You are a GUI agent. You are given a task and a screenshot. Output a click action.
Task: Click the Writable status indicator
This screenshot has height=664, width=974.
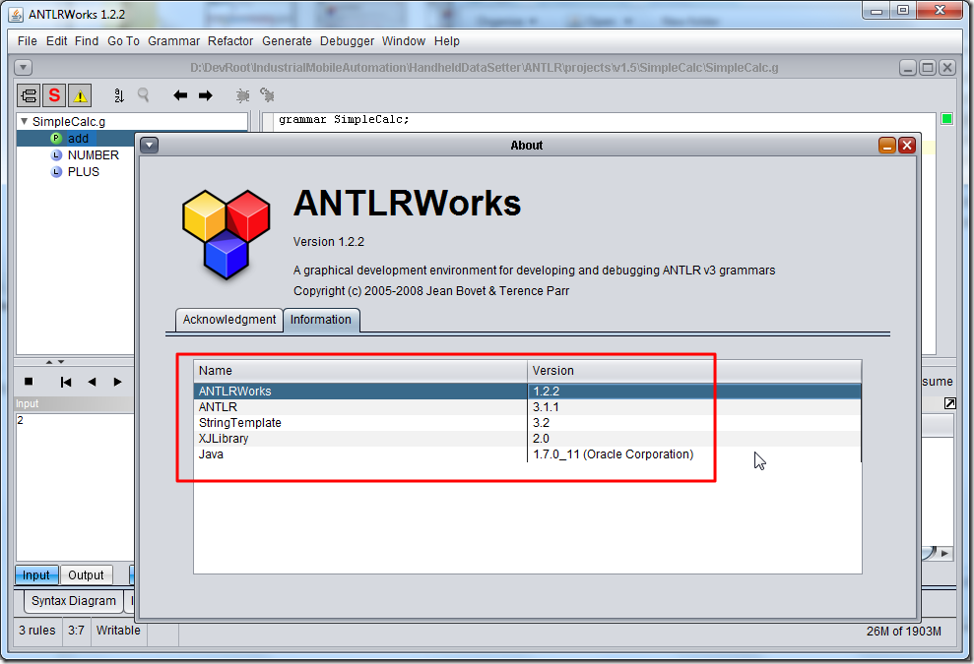coord(118,631)
